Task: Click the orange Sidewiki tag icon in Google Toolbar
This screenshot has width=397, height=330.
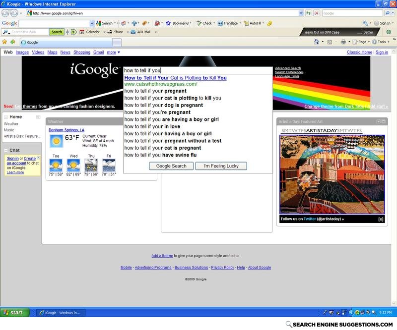Action: [144, 23]
